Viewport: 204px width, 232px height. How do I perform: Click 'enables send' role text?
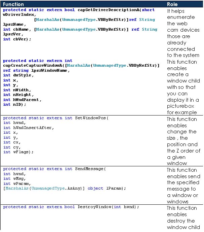point(183,176)
